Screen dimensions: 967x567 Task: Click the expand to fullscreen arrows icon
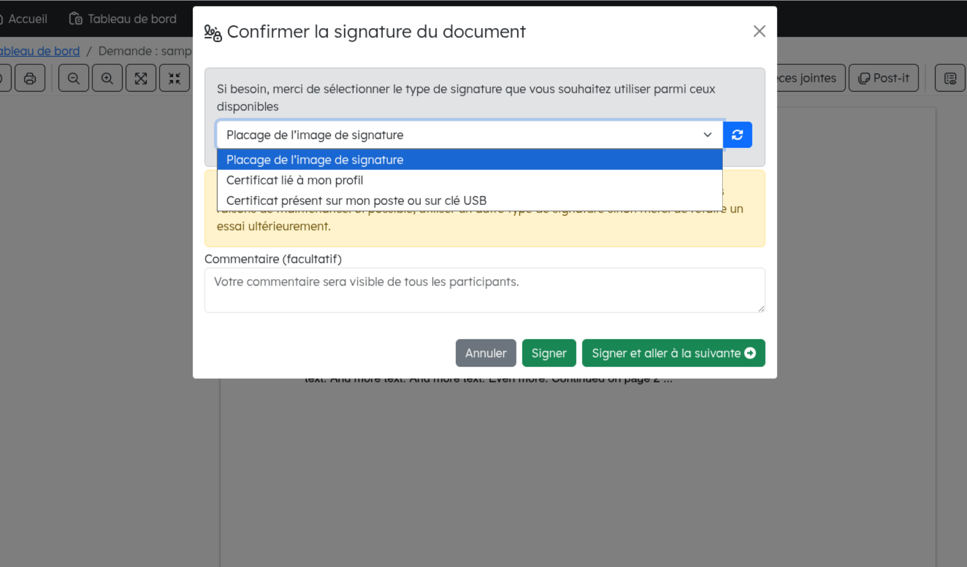point(141,78)
